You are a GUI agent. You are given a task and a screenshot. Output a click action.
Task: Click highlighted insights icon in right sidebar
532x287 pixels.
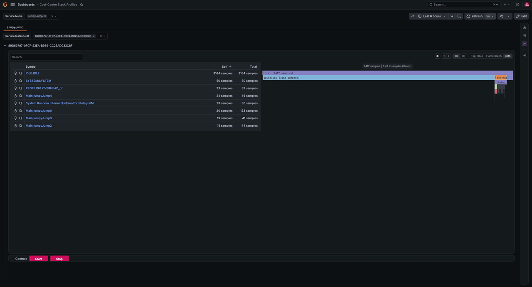tap(524, 44)
